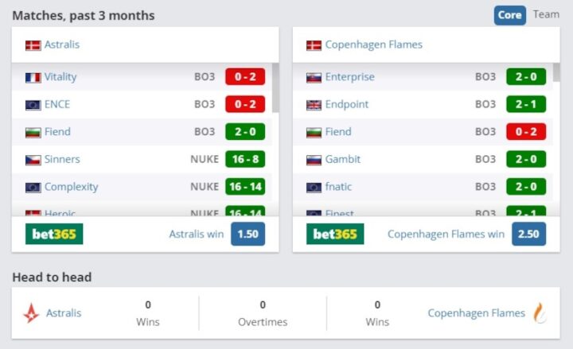Open the Copenhagen Flames link in matches header

[373, 45]
